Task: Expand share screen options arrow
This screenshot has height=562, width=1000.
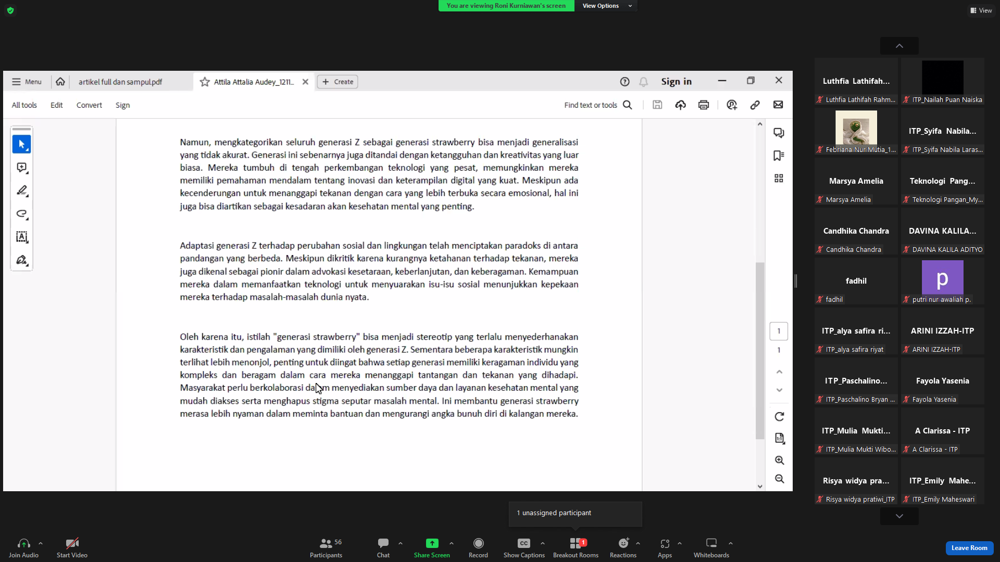Action: click(x=452, y=543)
